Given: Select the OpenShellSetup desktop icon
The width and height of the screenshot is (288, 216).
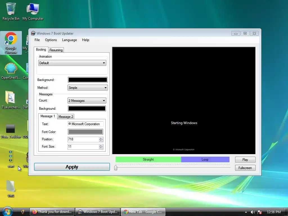Looking at the screenshot, I should [11, 71].
